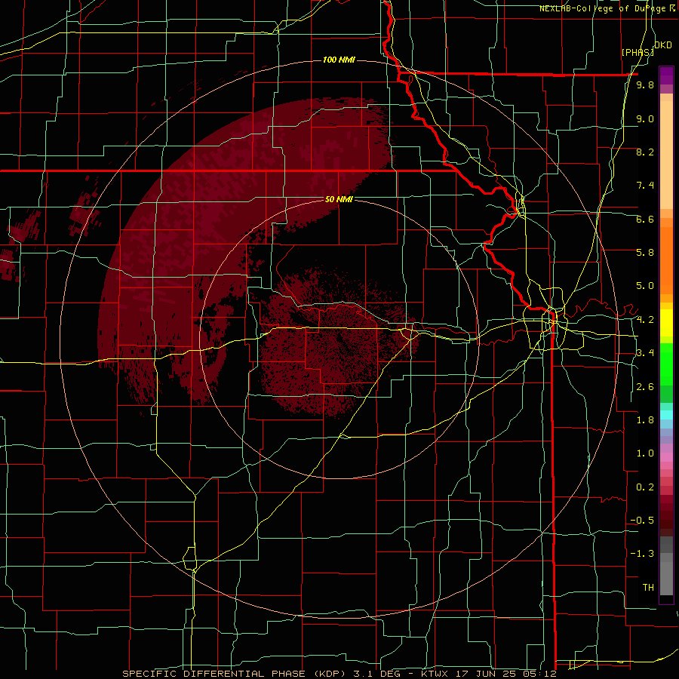The image size is (679, 679).
Task: Click the 9.8 value on the color scale
Action: [x=645, y=85]
